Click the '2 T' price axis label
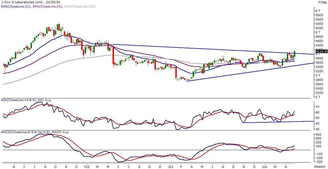 pyautogui.click(x=318, y=97)
